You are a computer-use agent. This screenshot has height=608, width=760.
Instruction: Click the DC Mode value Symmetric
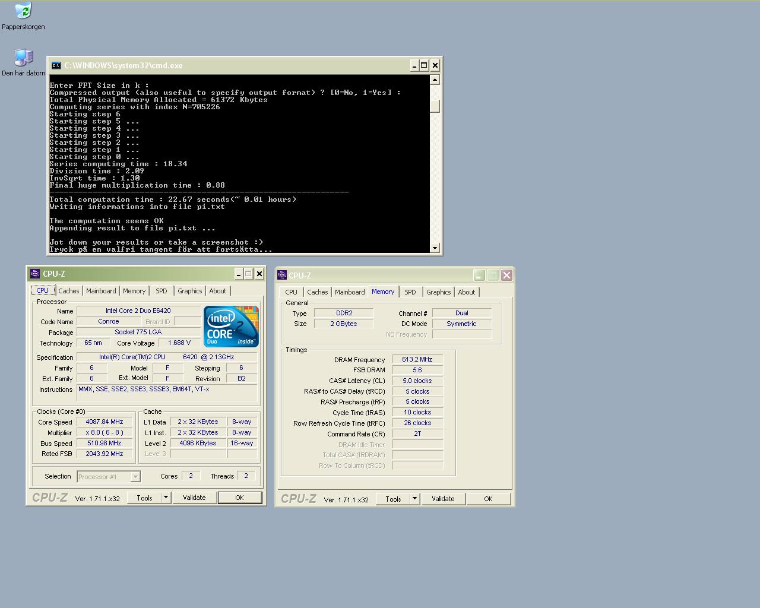pyautogui.click(x=462, y=324)
